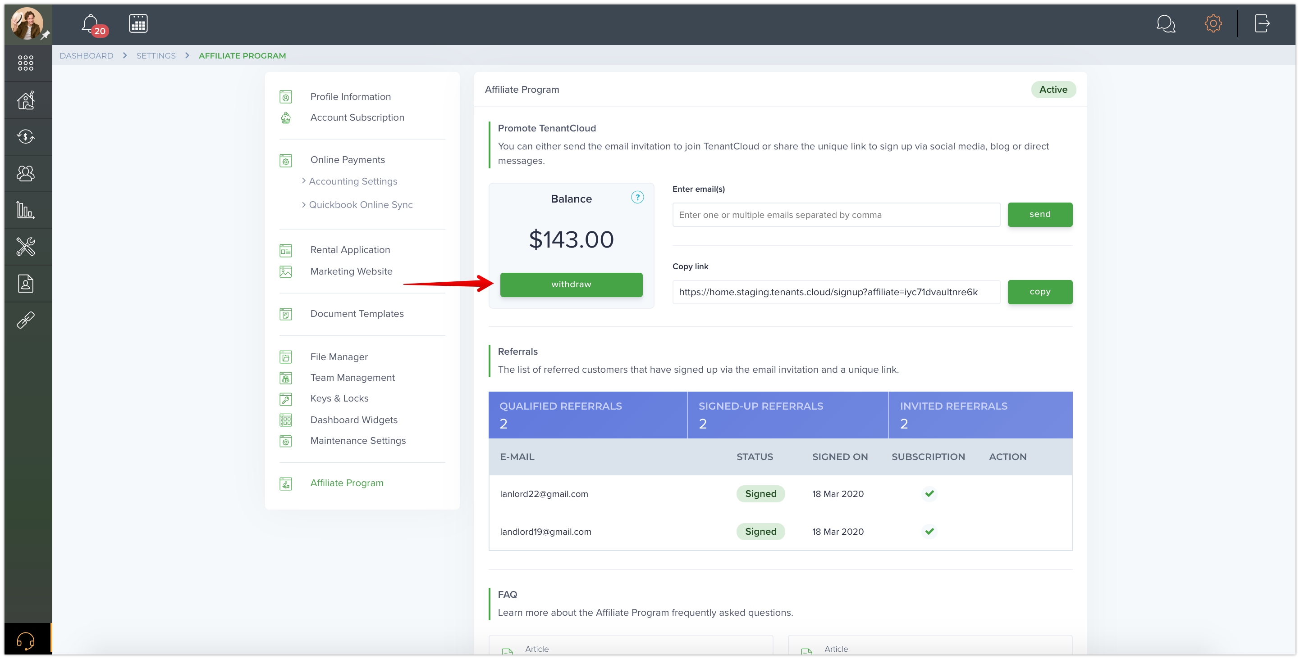
Task: Open the applicant document icon in sidebar
Action: [x=26, y=284]
